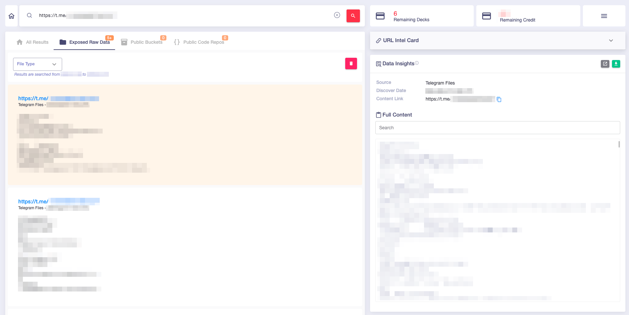Image resolution: width=629 pixels, height=315 pixels.
Task: Open the hamburger menu
Action: pos(604,16)
